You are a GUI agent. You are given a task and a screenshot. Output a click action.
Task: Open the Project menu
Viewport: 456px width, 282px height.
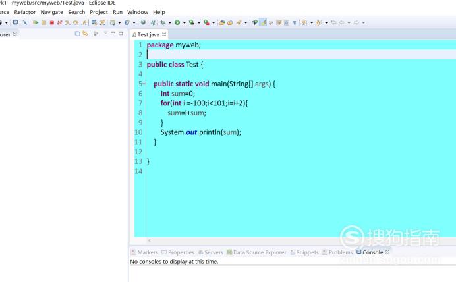(99, 12)
